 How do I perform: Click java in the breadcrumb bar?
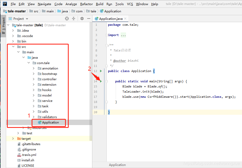[x=62, y=11]
